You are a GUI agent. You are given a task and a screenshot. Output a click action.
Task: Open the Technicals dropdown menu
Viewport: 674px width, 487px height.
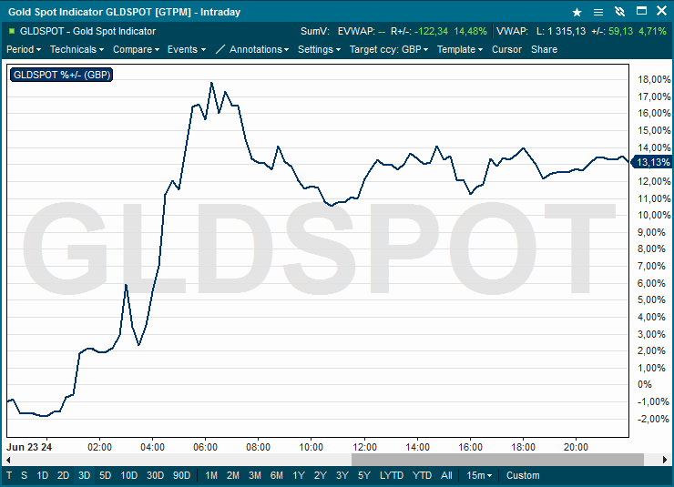pos(77,49)
